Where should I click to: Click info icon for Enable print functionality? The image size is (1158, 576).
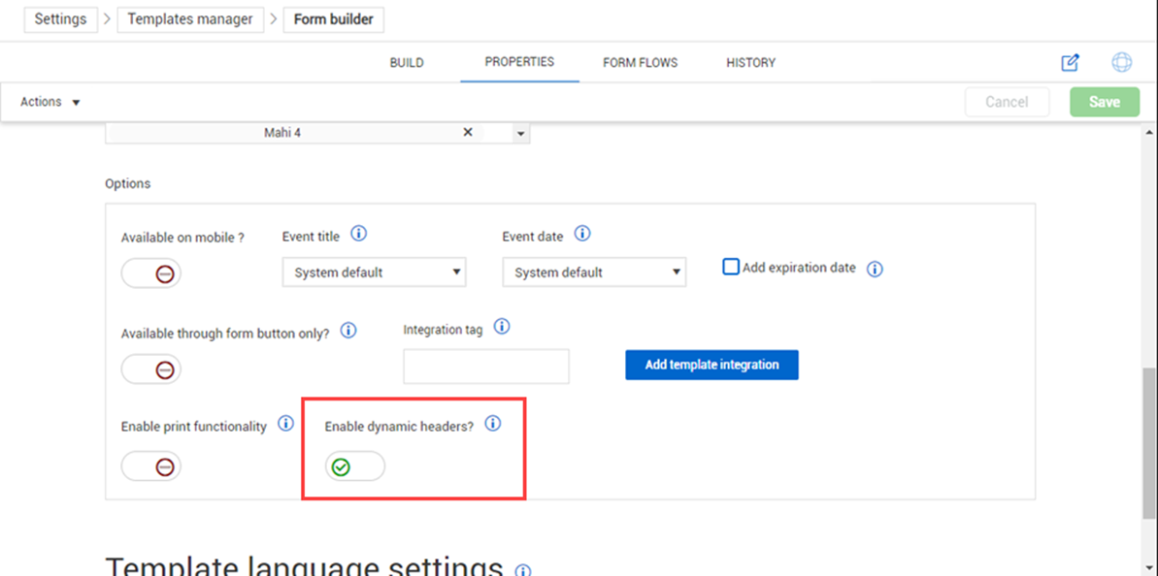tap(285, 424)
